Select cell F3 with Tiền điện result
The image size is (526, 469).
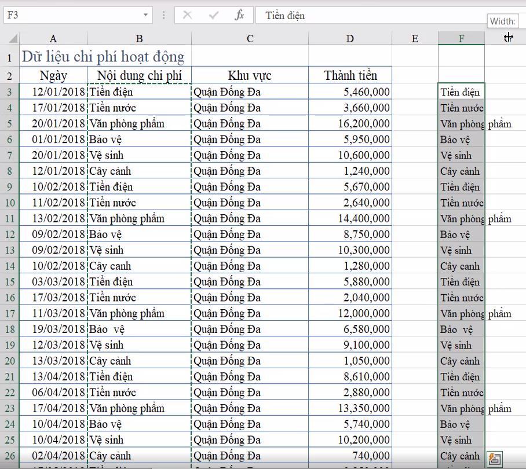pyautogui.click(x=462, y=91)
